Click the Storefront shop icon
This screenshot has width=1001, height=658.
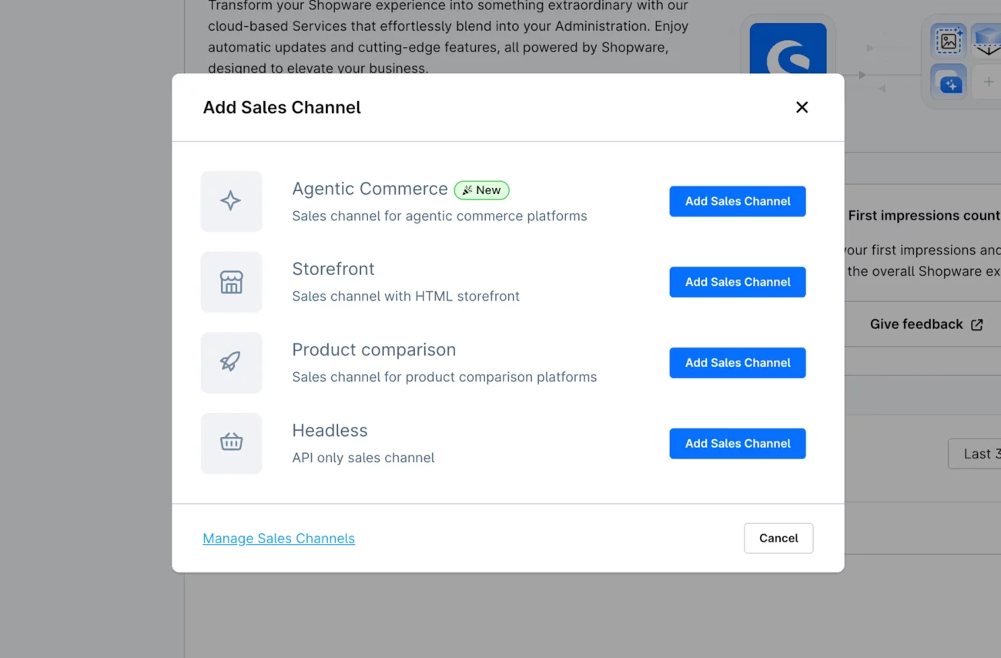(x=231, y=282)
